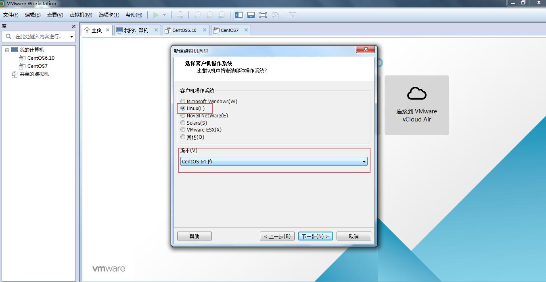The width and height of the screenshot is (546, 282).
Task: Click the magnifier icon in the library search
Action: click(x=8, y=36)
